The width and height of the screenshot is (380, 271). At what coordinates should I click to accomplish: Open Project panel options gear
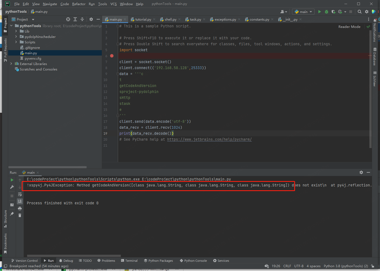point(91,19)
